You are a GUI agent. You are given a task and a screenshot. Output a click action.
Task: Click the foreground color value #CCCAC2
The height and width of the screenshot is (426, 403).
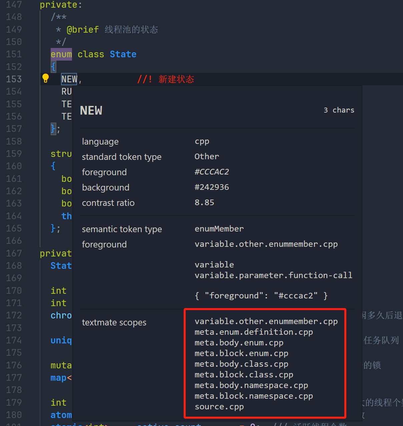click(212, 172)
